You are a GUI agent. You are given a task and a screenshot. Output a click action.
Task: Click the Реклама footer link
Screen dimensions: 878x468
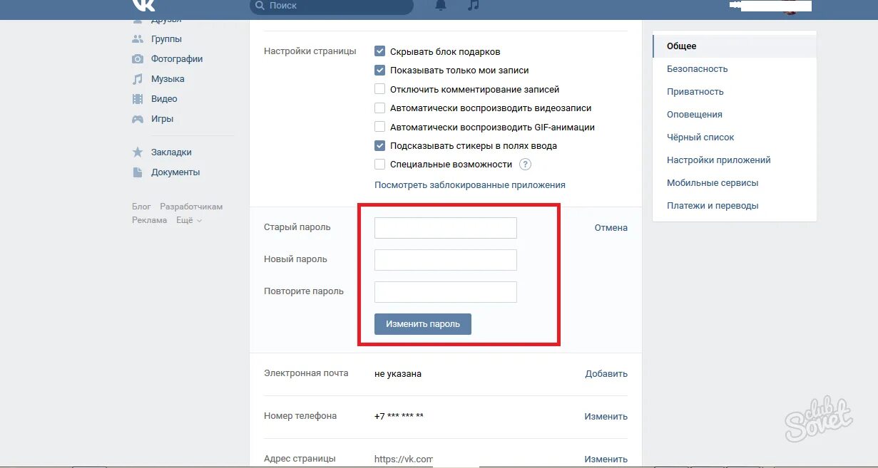[150, 220]
